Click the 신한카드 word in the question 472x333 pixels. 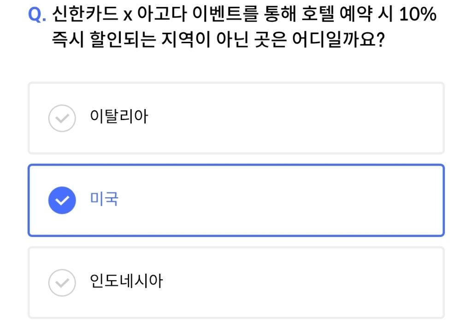click(86, 15)
